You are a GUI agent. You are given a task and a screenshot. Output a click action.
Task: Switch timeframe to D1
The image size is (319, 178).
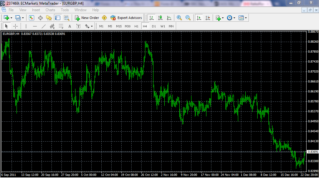[x=154, y=26]
